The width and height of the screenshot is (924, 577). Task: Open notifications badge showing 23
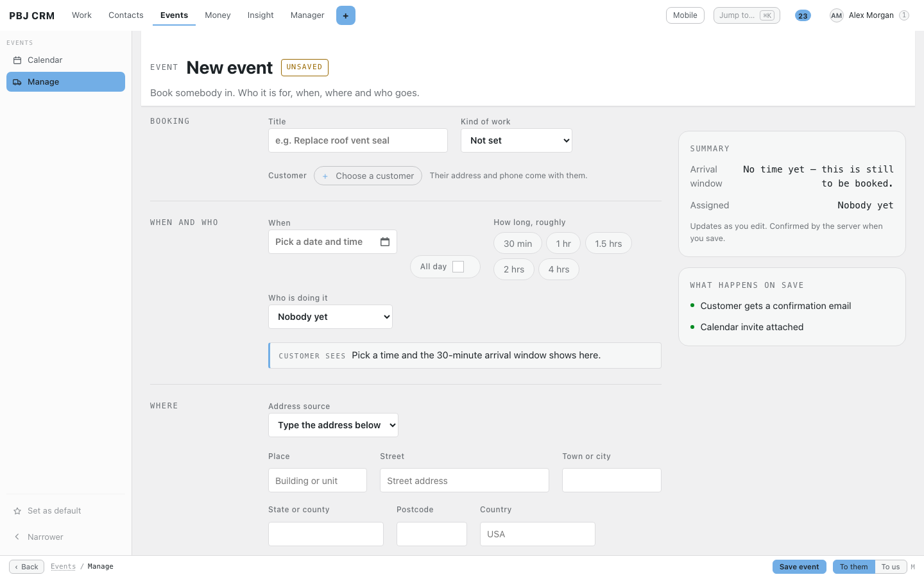tap(803, 15)
